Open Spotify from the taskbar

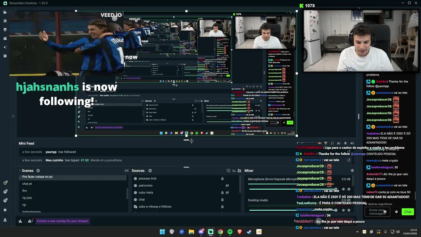[230, 232]
